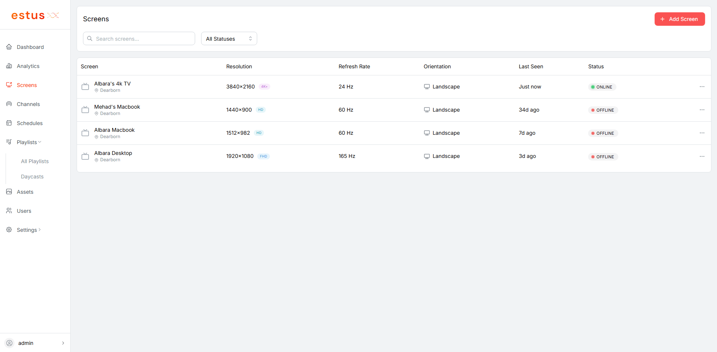Open the Albara Macbook screen name

tap(114, 130)
